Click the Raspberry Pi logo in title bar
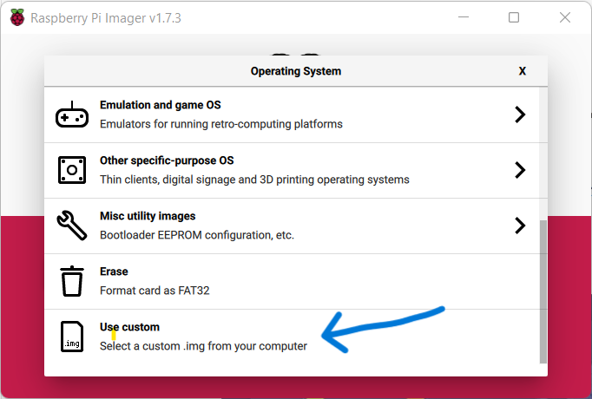This screenshot has height=399, width=592. coord(16,17)
